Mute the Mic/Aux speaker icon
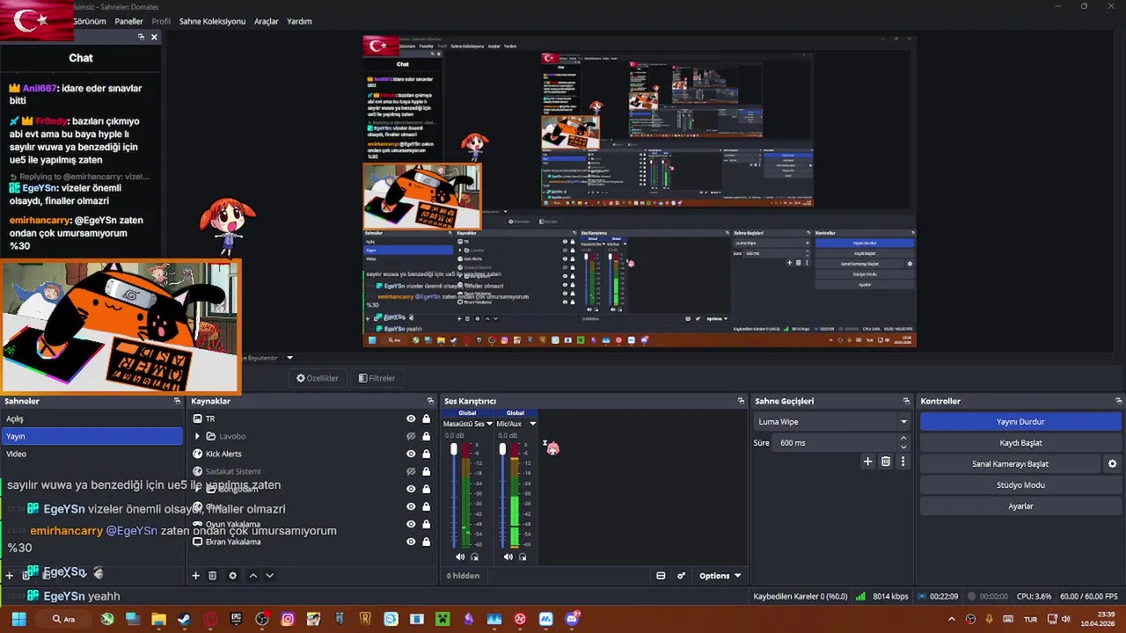Viewport: 1126px width, 633px height. point(508,557)
